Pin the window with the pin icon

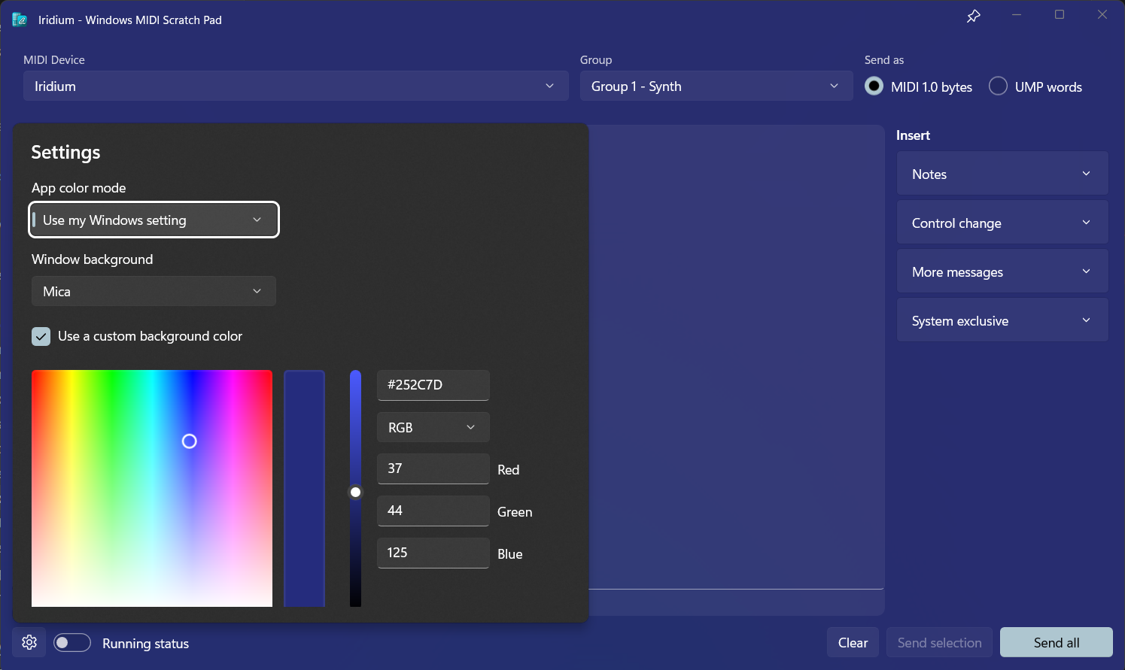click(973, 16)
